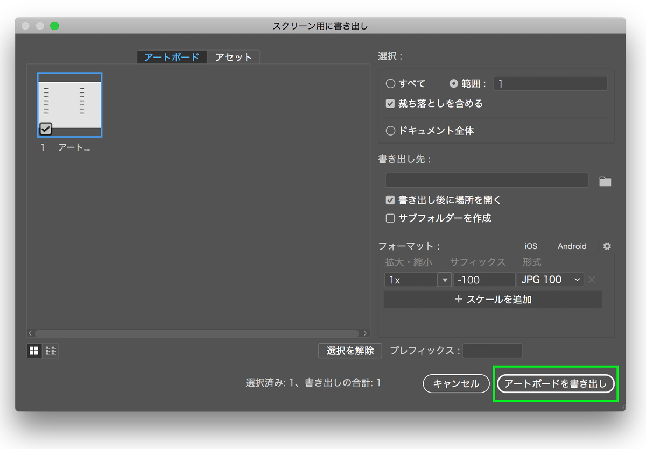Remove the JPG 100 format with the X icon

click(x=591, y=279)
